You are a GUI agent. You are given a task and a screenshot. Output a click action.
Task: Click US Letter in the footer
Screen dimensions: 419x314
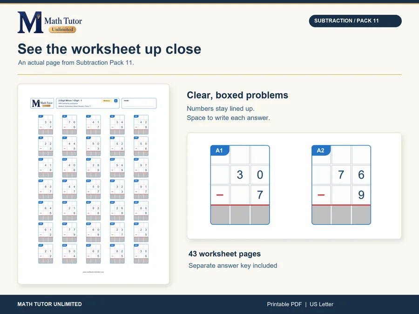pos(321,304)
